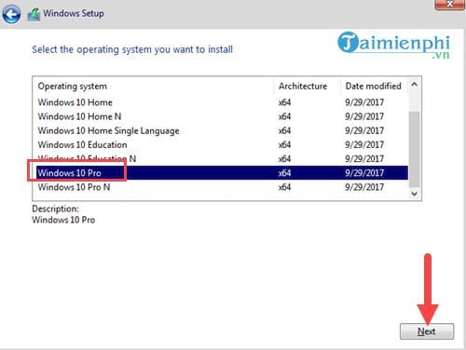
Task: Select Windows 10 Education N row
Action: point(223,159)
